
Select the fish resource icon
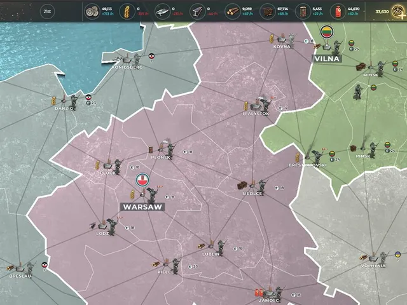(x=162, y=11)
